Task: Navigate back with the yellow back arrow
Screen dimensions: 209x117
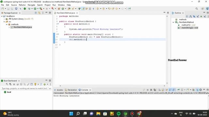Action: (117, 9)
